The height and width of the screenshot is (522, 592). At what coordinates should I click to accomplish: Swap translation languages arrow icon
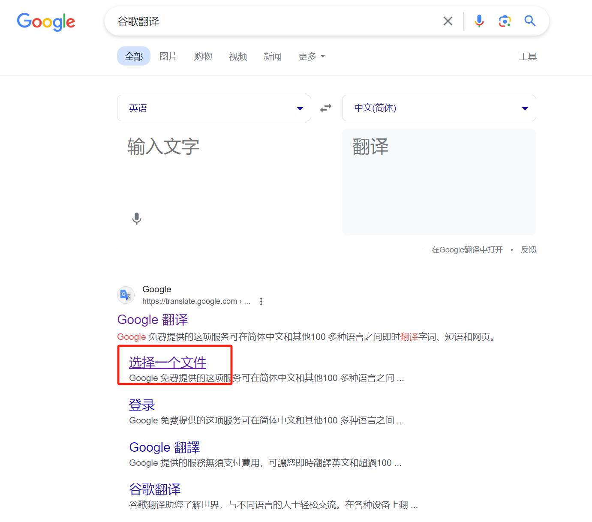[326, 108]
